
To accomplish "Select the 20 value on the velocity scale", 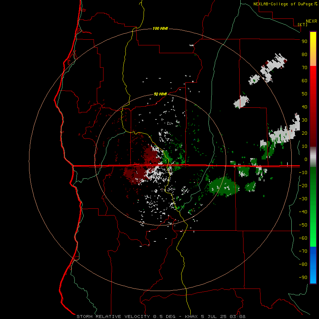I will pos(304,133).
